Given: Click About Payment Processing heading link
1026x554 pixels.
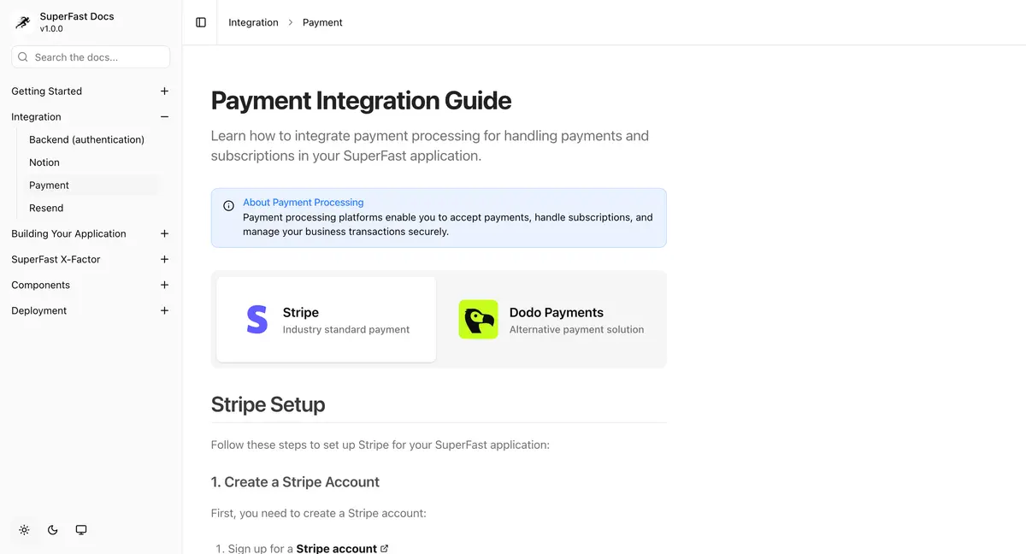Looking at the screenshot, I should [x=303, y=202].
